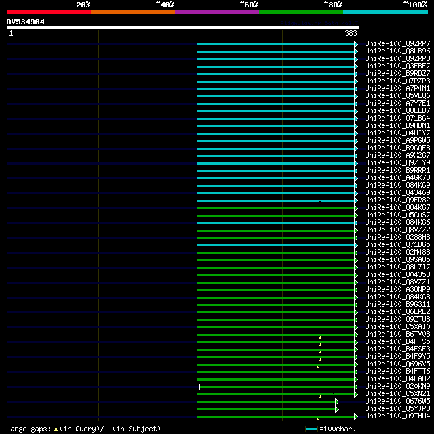
Task: Select the UniRef100_Q5YJP3 label
Action: click(397, 408)
